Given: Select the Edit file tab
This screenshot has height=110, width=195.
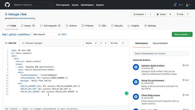Looking at the screenshot, I should [x=11, y=43].
